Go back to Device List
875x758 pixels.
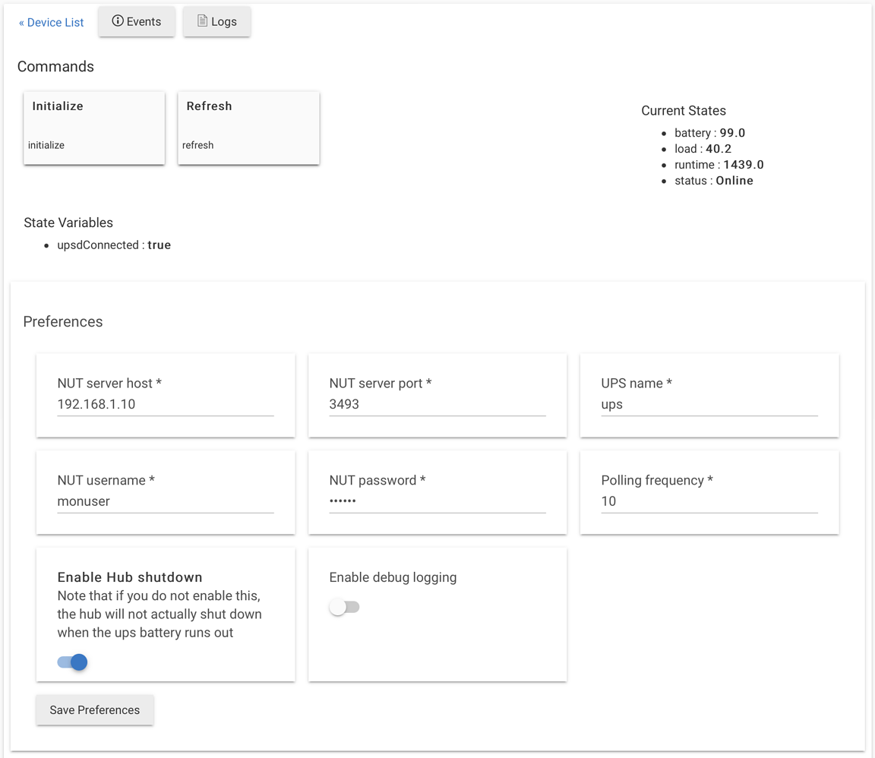(x=51, y=23)
